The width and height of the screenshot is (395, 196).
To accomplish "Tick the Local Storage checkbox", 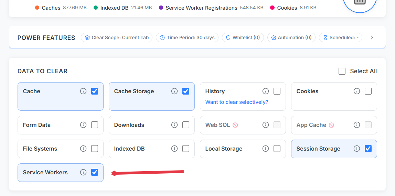I will 277,149.
